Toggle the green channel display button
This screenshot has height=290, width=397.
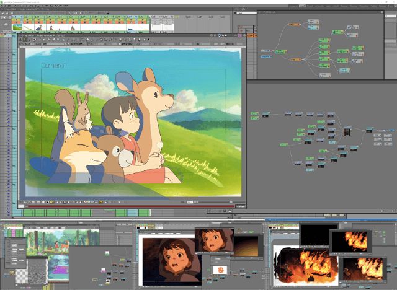(89, 202)
